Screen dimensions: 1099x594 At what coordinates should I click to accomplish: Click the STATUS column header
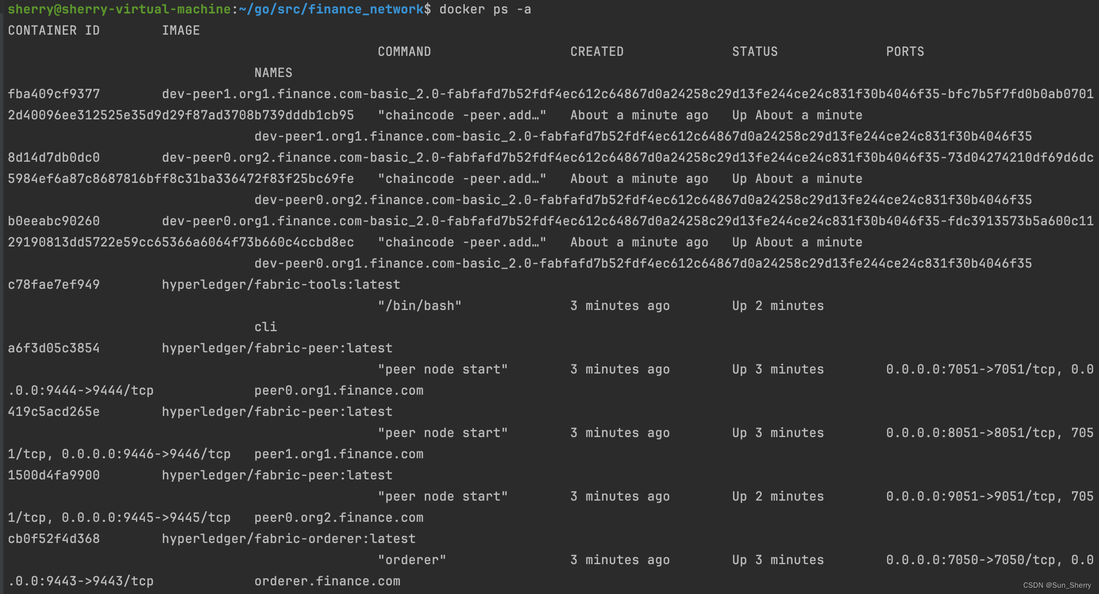[x=755, y=52]
